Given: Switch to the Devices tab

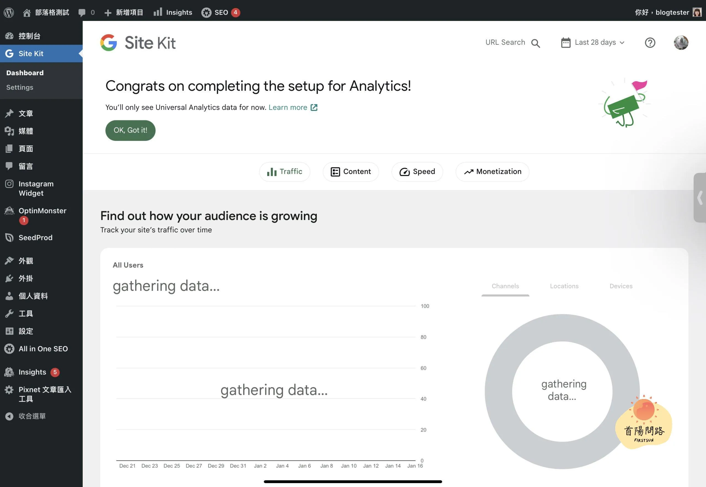Looking at the screenshot, I should click(621, 286).
